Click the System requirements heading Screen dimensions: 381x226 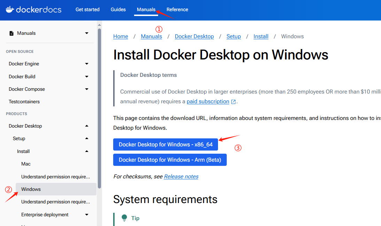[x=165, y=199]
